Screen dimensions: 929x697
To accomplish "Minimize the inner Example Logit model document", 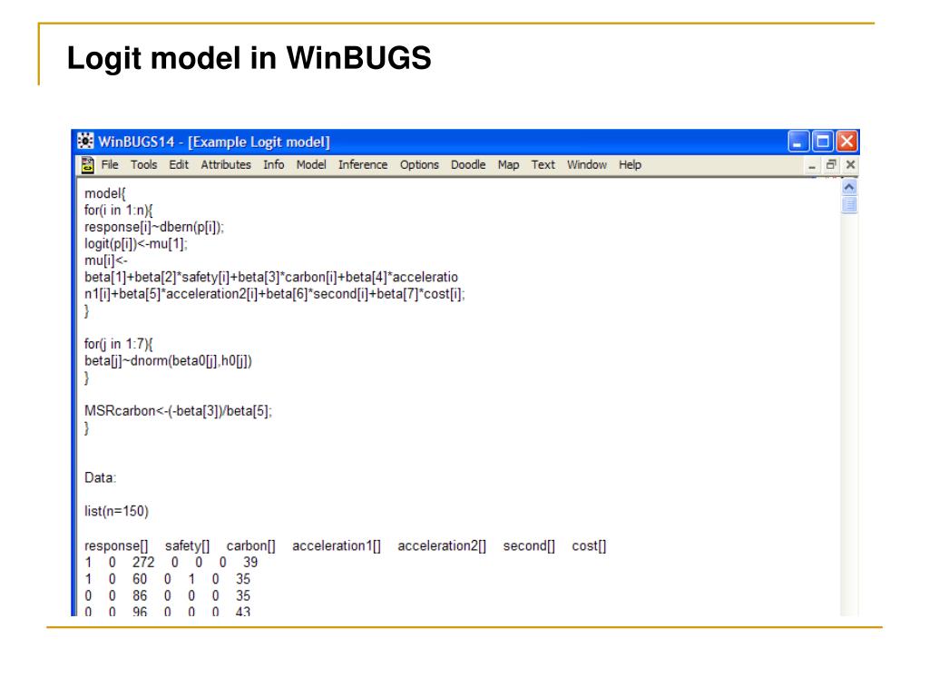I will tap(812, 165).
